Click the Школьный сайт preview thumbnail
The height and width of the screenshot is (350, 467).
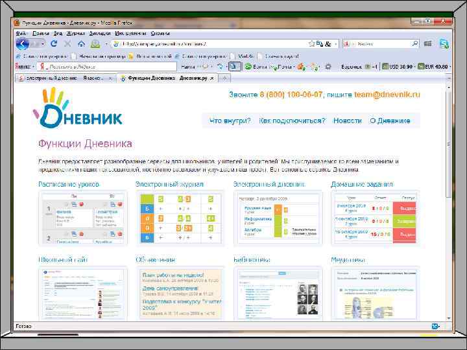(83, 294)
